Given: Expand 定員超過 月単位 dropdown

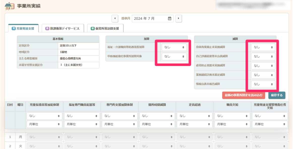Looking at the screenshot, I should (x=194, y=124).
